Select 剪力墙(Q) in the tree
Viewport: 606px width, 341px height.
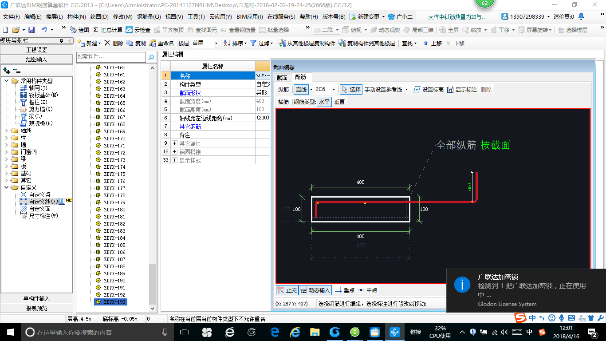click(x=41, y=109)
